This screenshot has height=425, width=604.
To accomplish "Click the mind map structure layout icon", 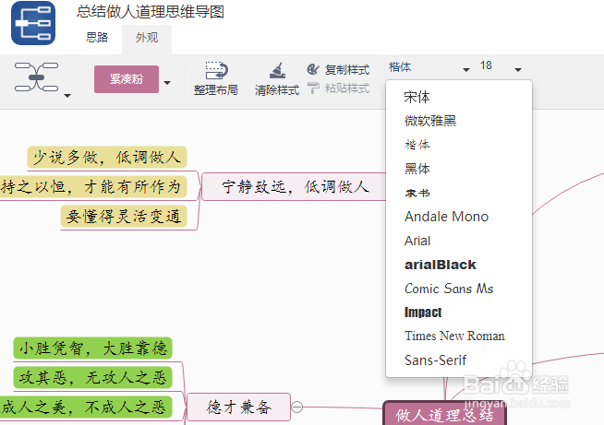I will coord(36,77).
